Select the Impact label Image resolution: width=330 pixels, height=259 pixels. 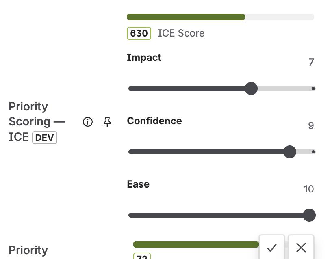[144, 57]
